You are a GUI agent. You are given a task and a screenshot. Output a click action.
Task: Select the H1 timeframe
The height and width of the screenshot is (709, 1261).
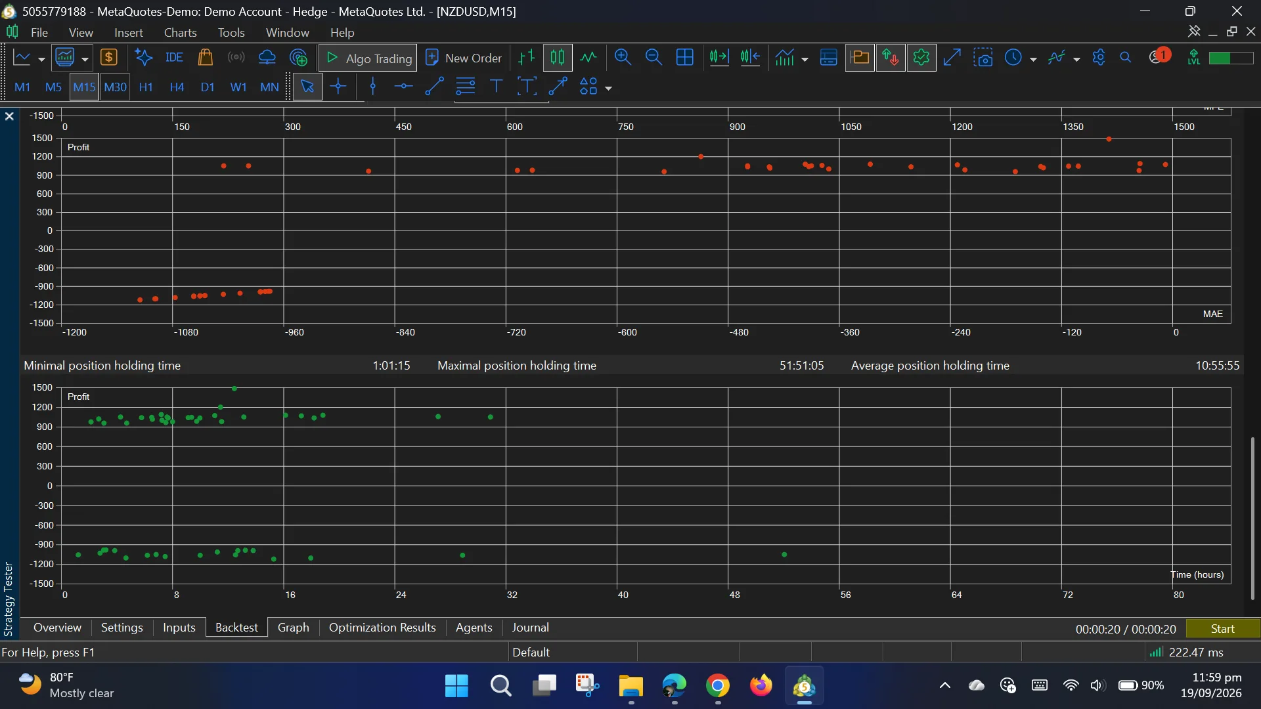click(x=146, y=87)
